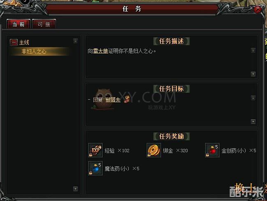
Task: Click the EXP experience reward icon
Action: coord(95,150)
